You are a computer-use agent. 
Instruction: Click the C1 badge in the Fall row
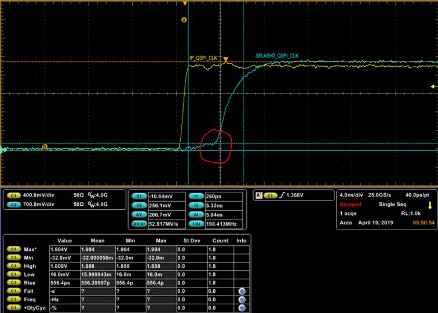point(14,291)
